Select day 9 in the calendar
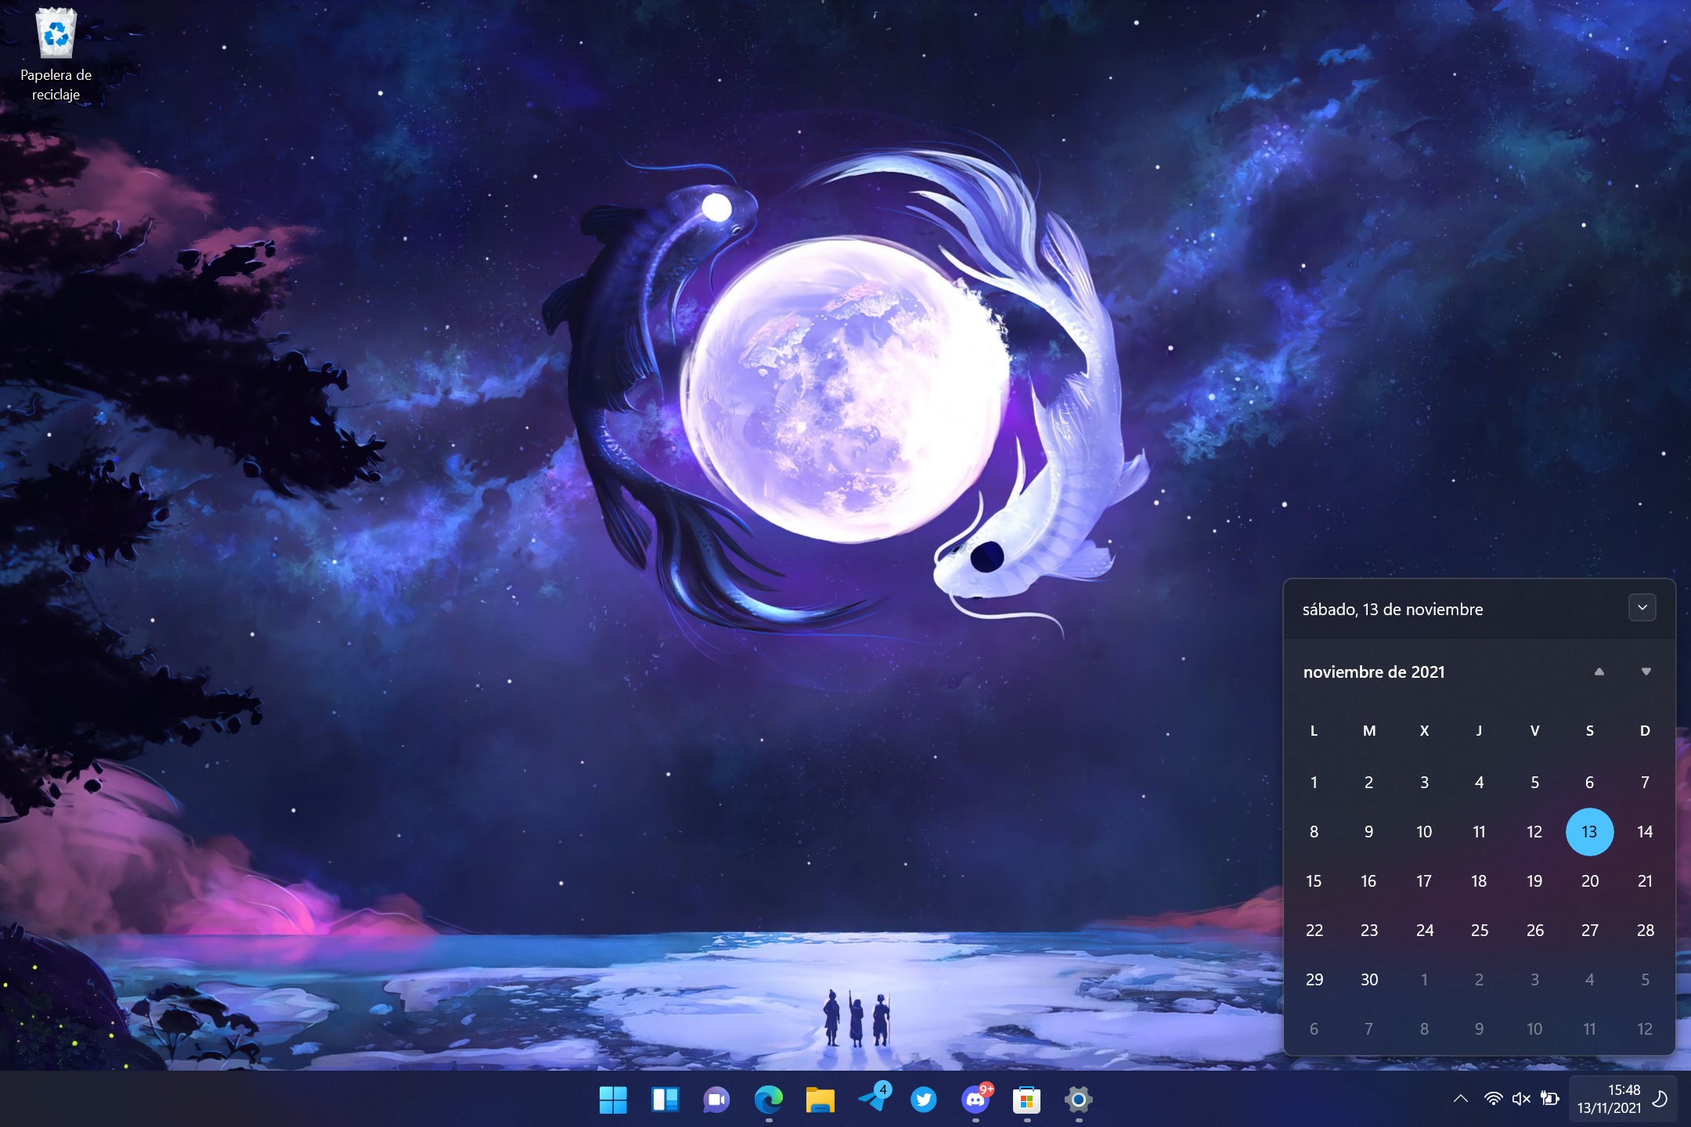Image resolution: width=1691 pixels, height=1127 pixels. click(1368, 831)
